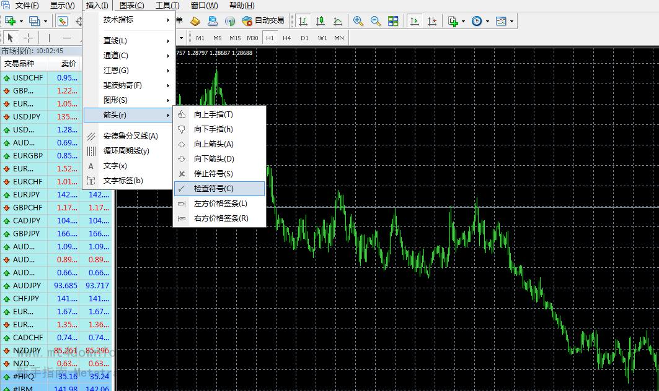Click the zoom out magnifier icon

click(x=375, y=21)
